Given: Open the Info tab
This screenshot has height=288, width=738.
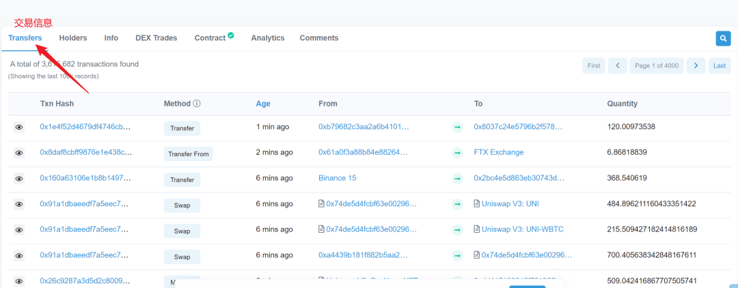Looking at the screenshot, I should pyautogui.click(x=111, y=38).
